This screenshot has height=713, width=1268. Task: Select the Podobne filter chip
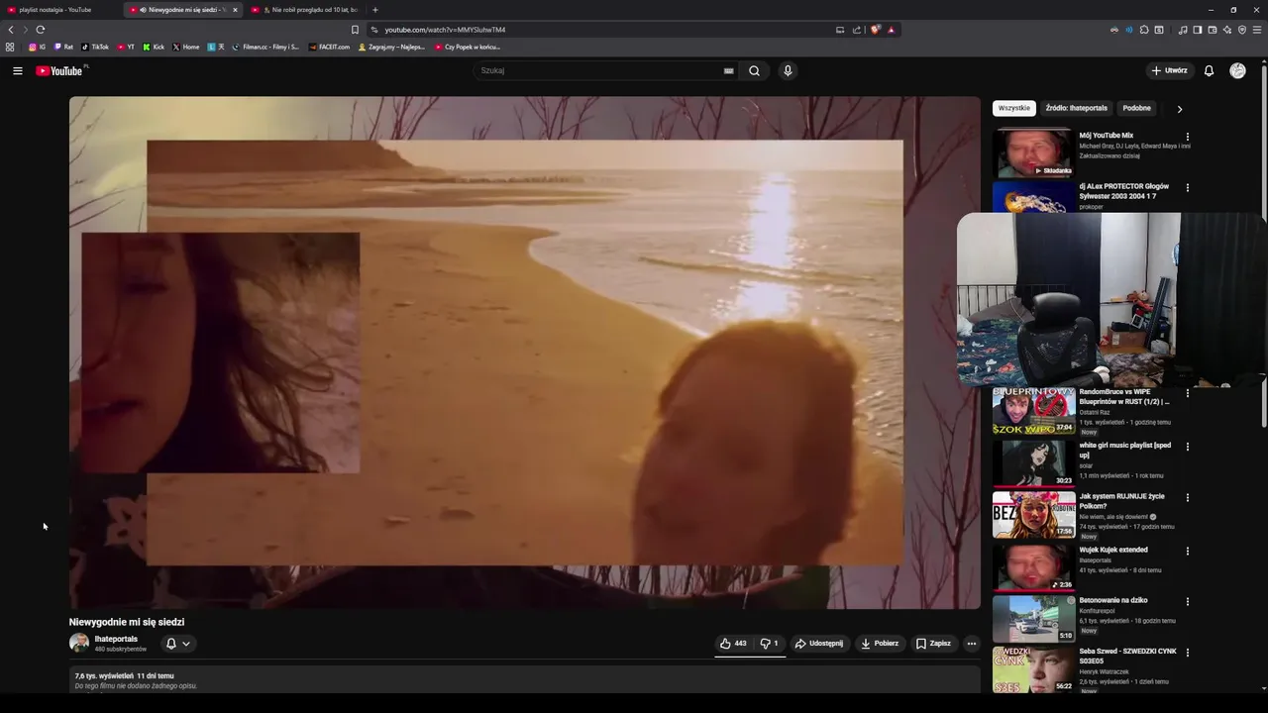[x=1136, y=108]
